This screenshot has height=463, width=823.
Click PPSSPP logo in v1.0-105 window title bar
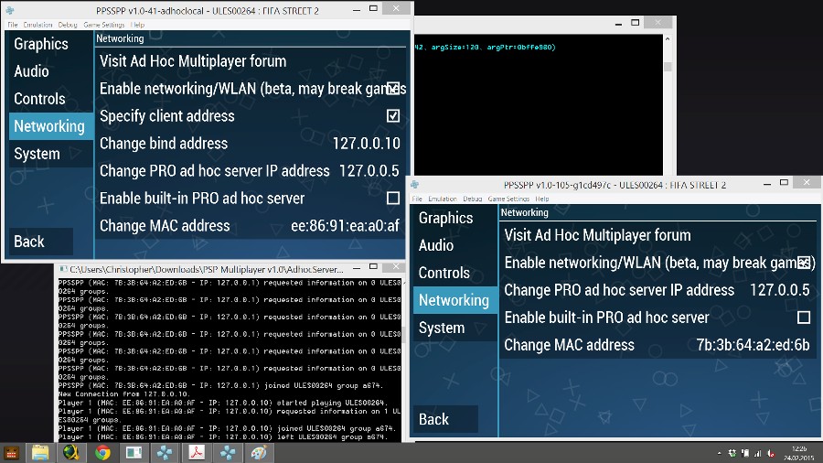point(415,184)
